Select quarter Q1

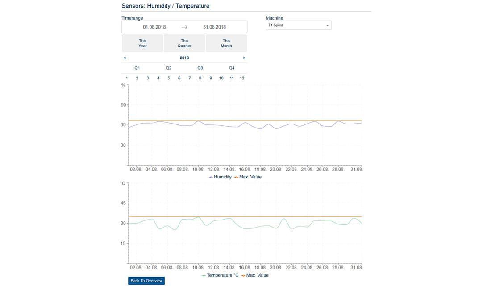[137, 68]
